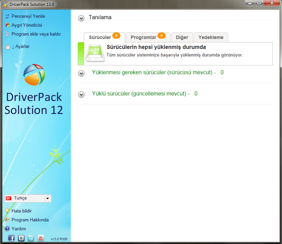Screen dimensions: 282x244
Task: Click the Turkish flag in the language box
Action: (x=9, y=198)
